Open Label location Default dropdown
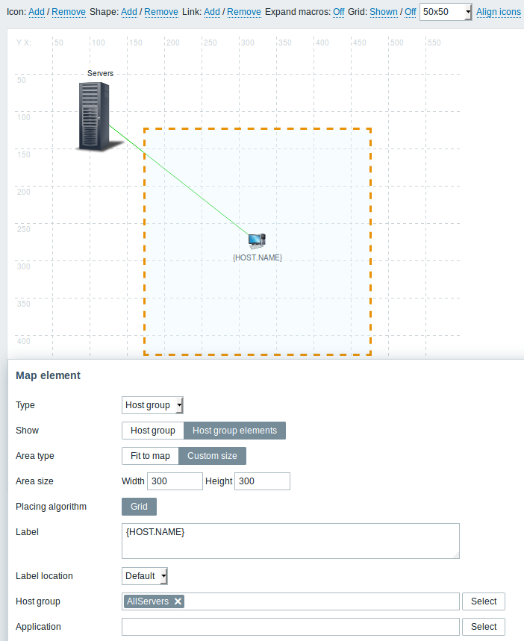Viewport: 524px width, 641px height. tap(145, 576)
